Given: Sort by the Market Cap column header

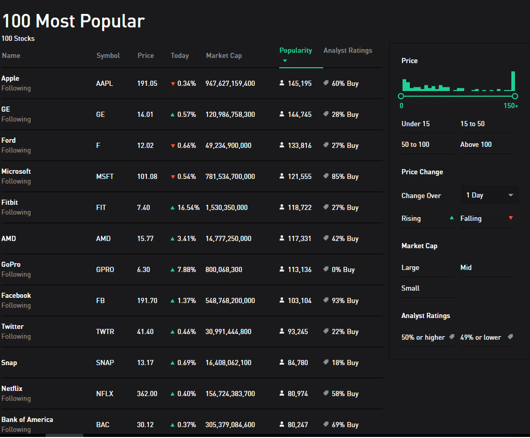Looking at the screenshot, I should click(224, 56).
